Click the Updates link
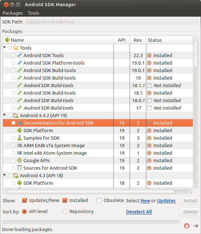Image resolution: width=201 pixels, height=234 pixels. (x=166, y=201)
